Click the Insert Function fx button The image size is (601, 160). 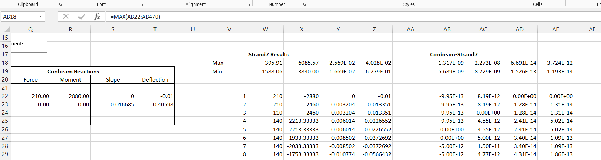(97, 17)
